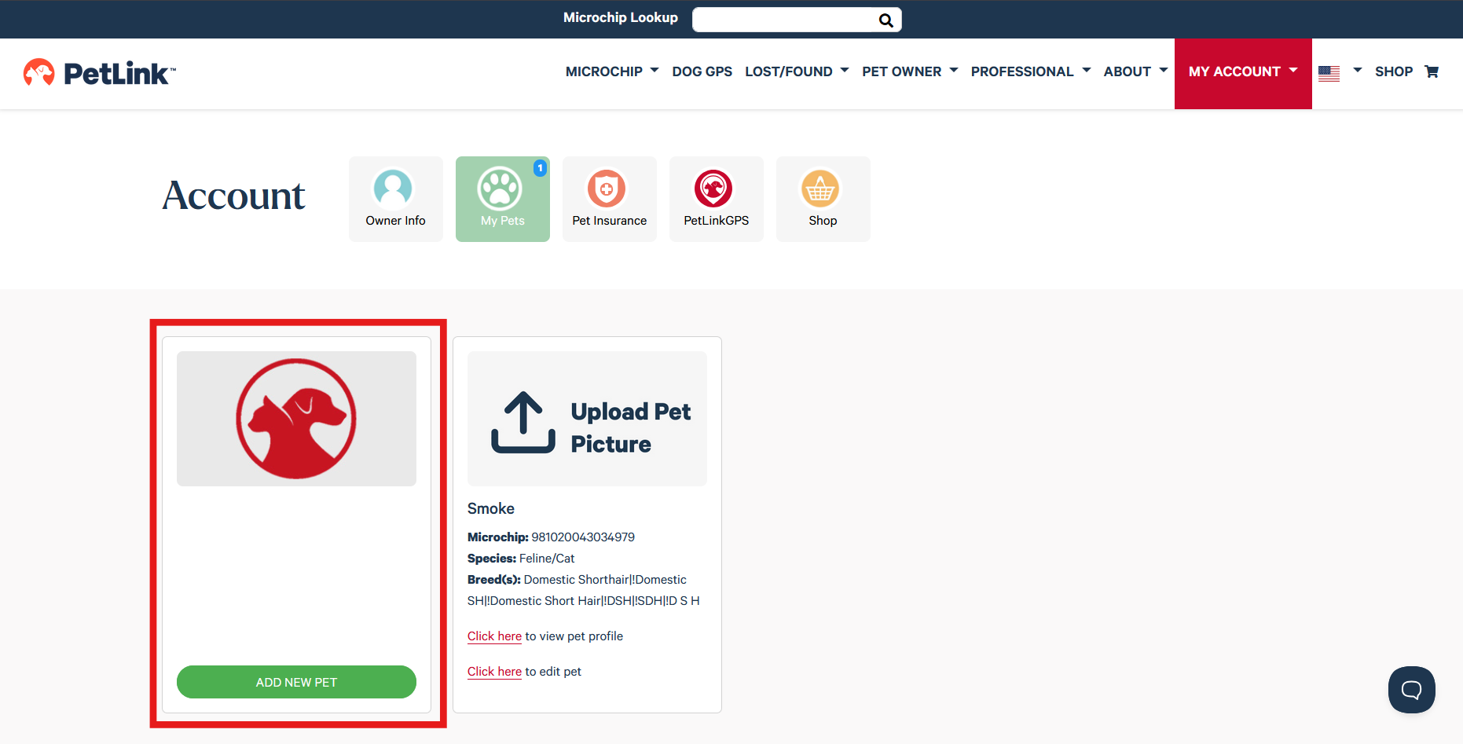The height and width of the screenshot is (744, 1463).
Task: Switch to the Pet Insurance tab label
Action: [610, 221]
